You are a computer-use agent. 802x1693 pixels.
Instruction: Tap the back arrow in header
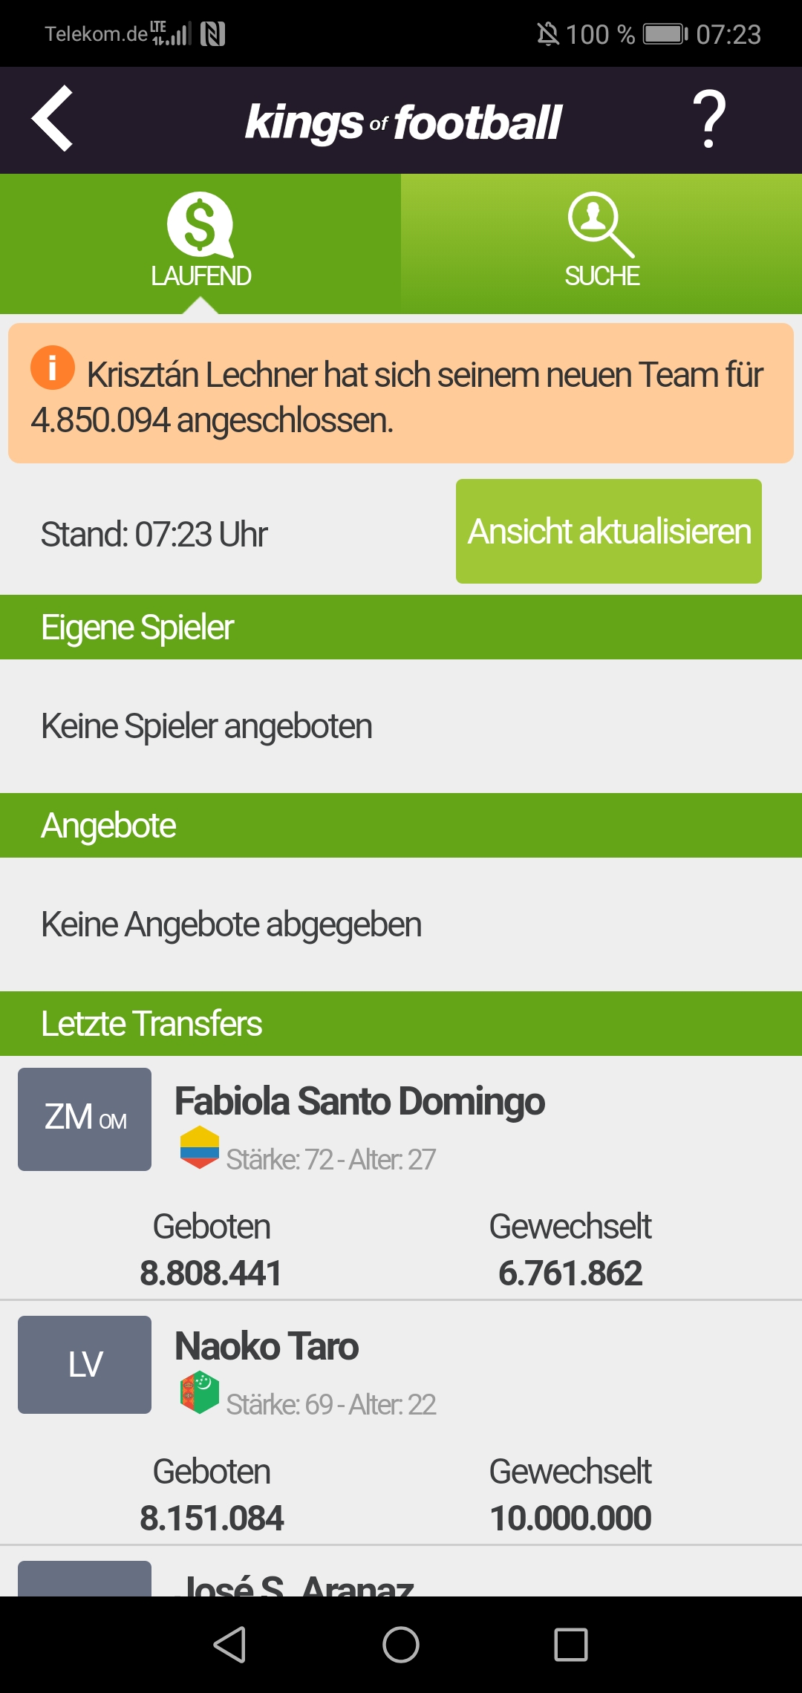pos(53,119)
